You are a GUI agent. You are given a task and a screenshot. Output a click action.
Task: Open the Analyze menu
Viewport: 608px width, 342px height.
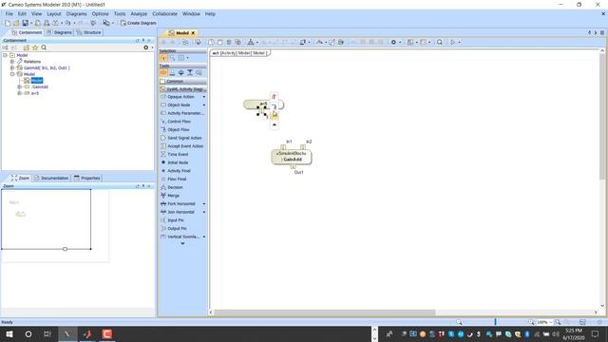click(x=139, y=13)
